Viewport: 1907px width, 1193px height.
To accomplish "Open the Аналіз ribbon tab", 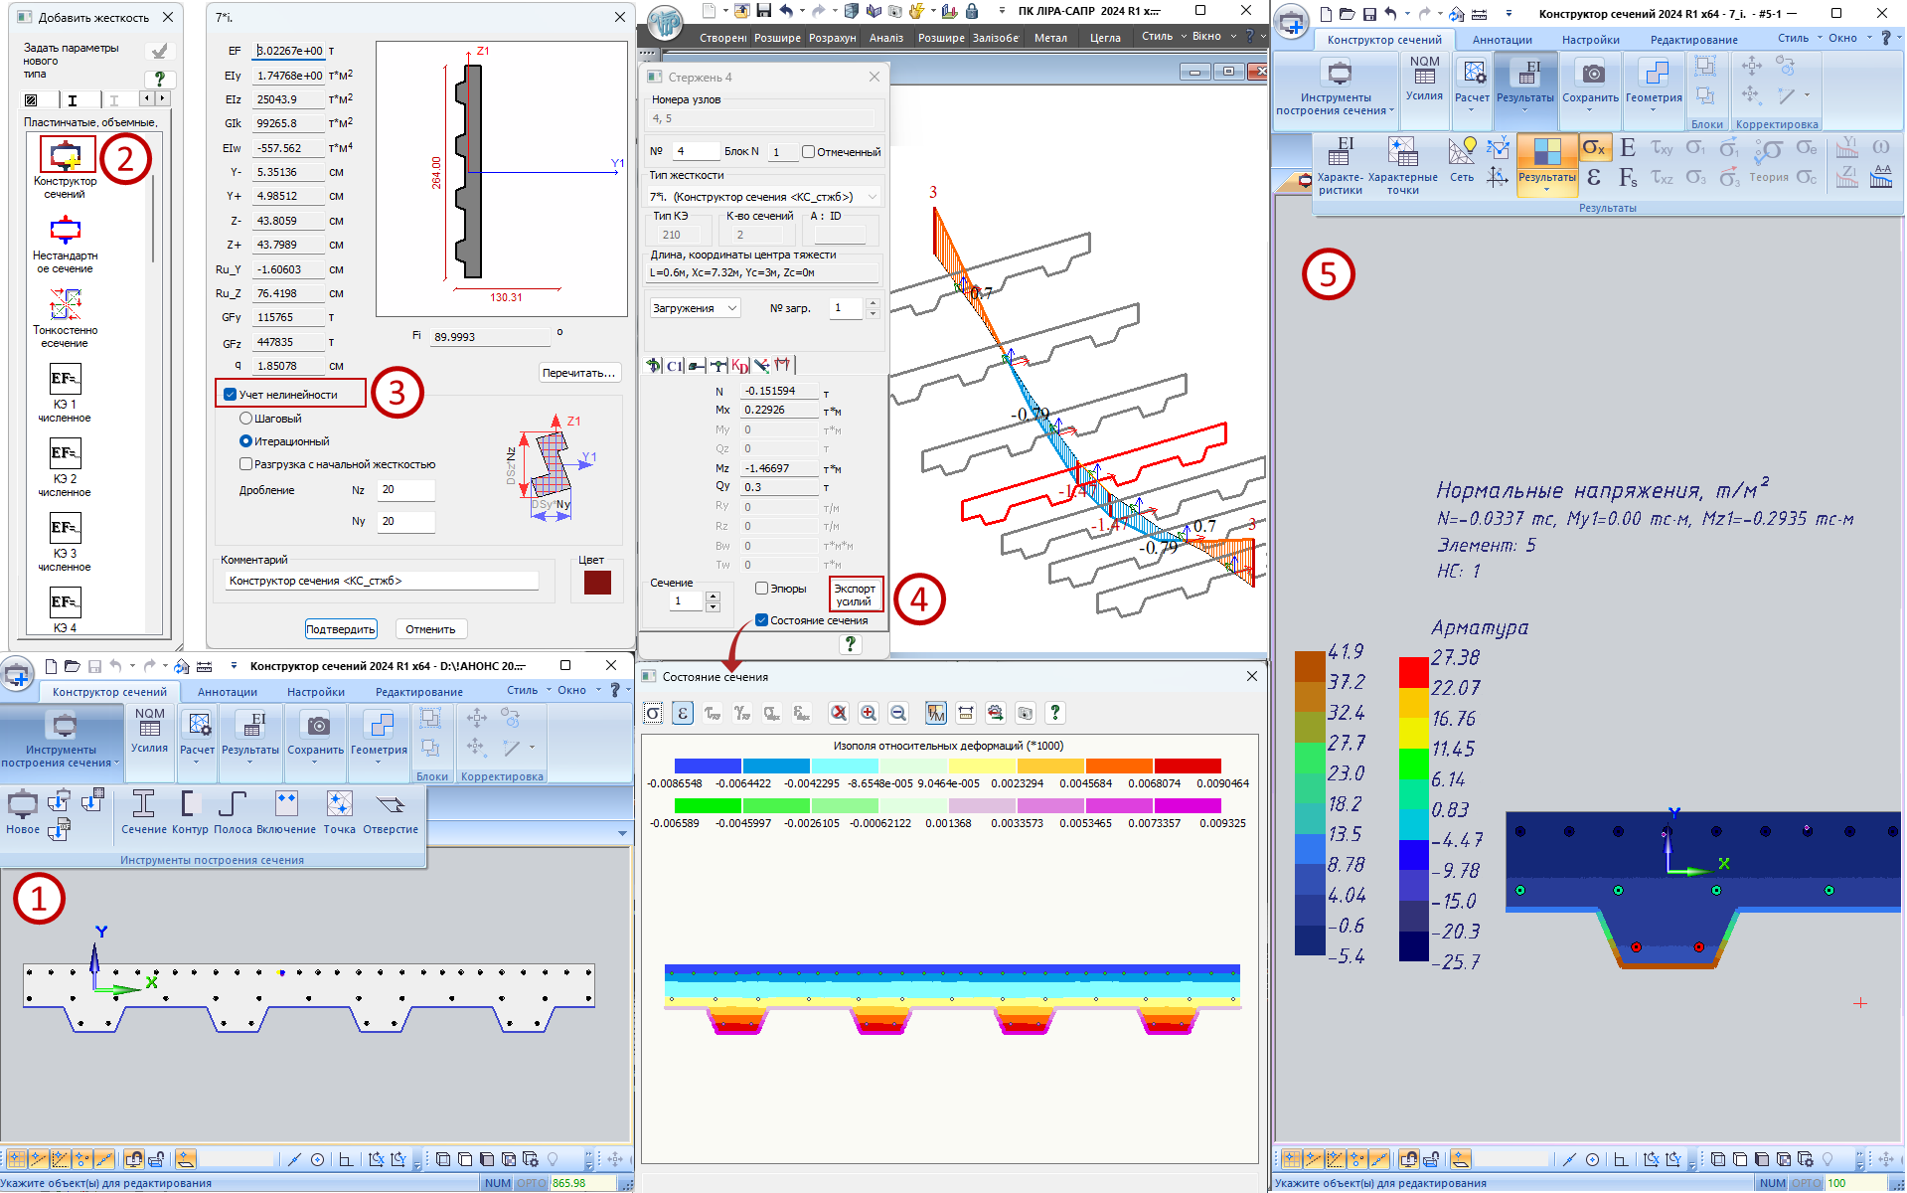I will (886, 38).
